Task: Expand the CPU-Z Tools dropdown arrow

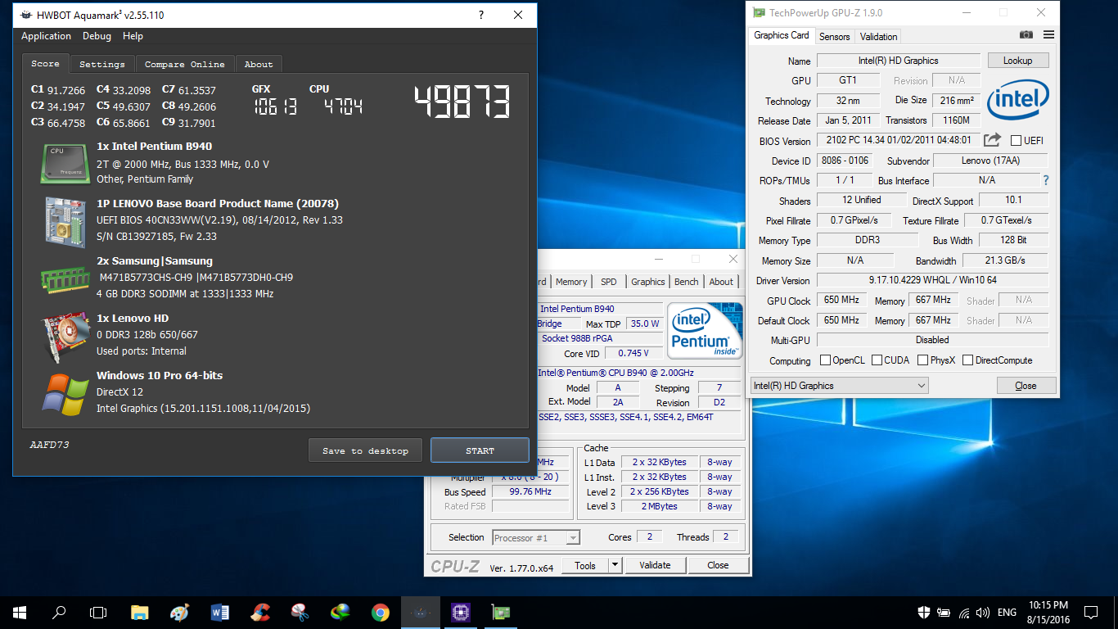Action: point(615,565)
